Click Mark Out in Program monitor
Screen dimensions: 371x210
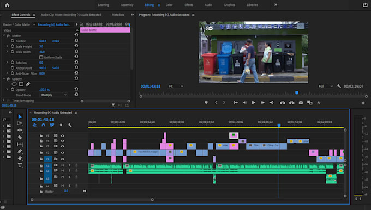pos(224,103)
